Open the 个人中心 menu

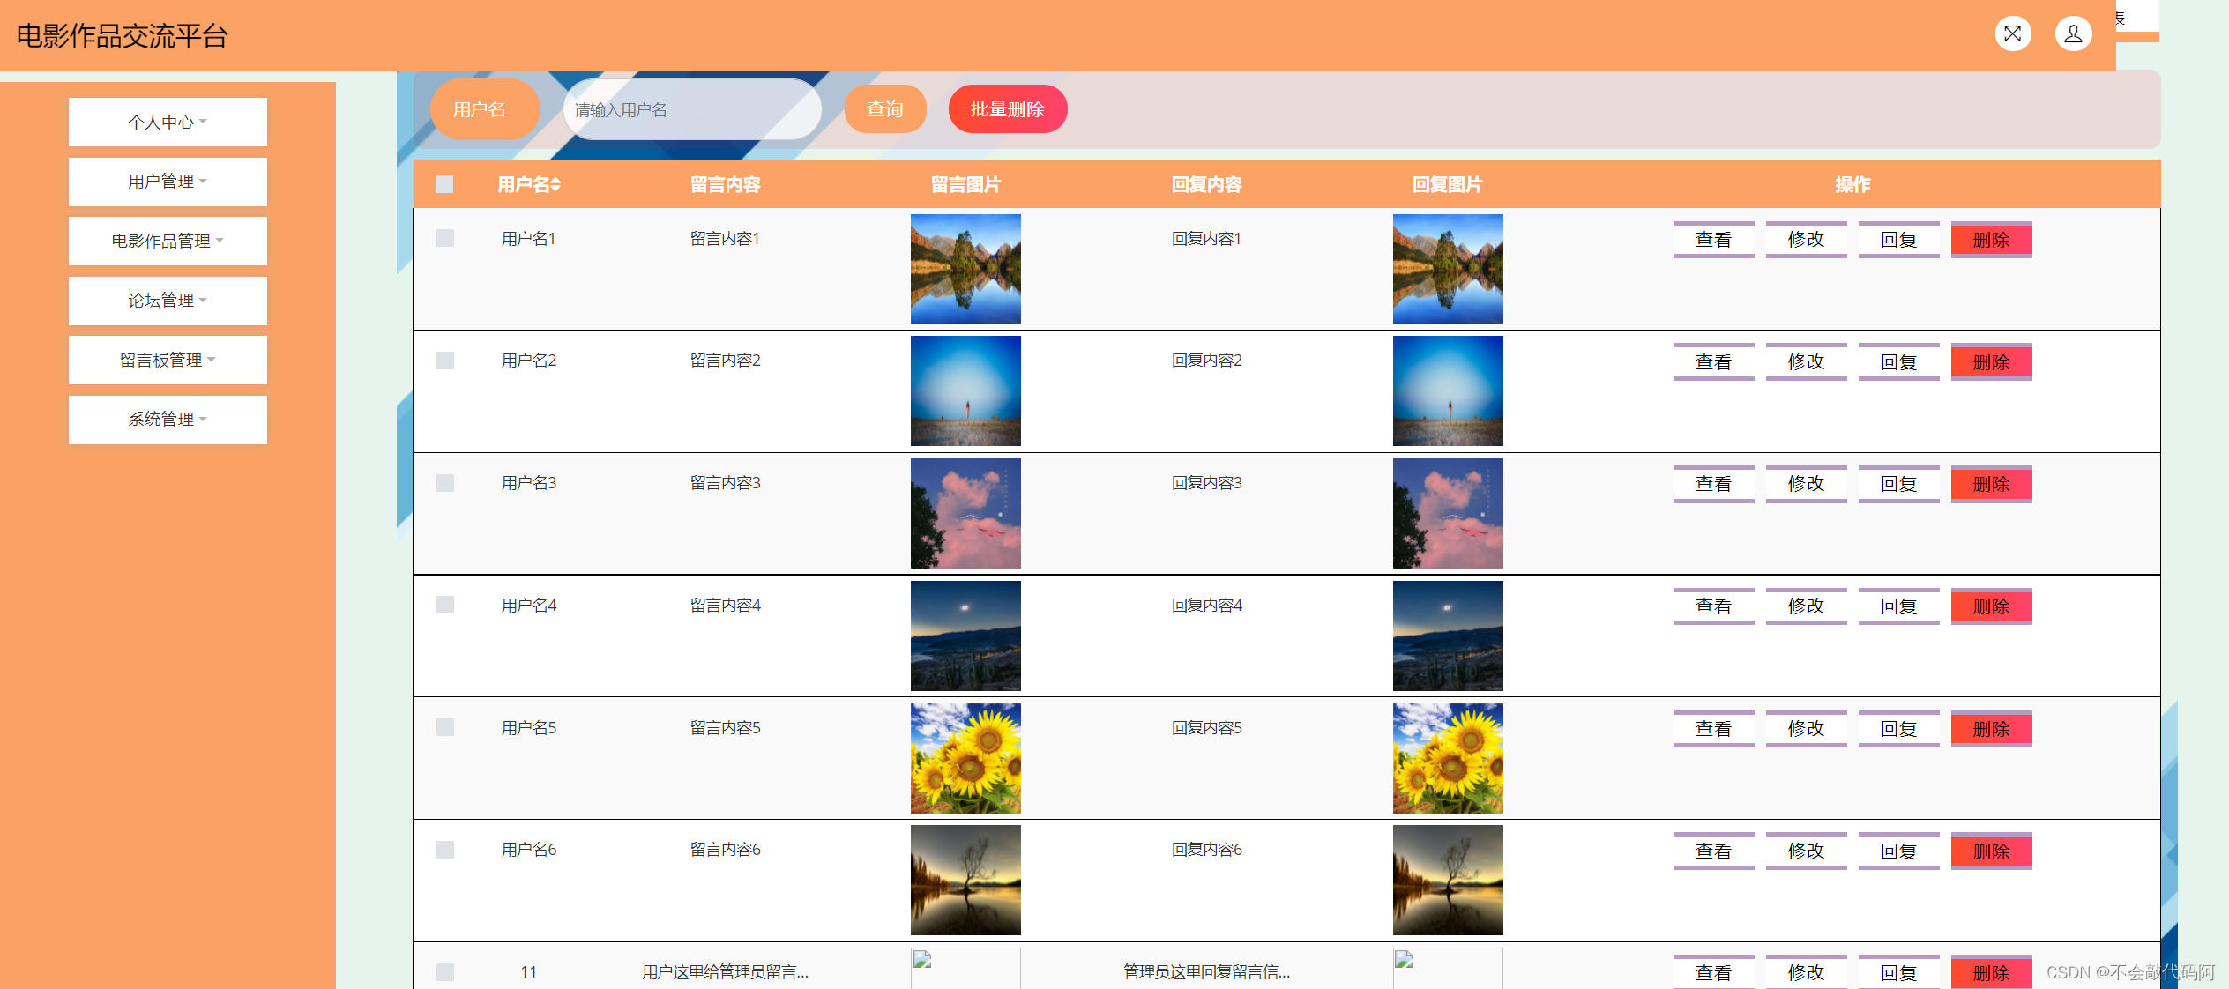click(x=167, y=122)
